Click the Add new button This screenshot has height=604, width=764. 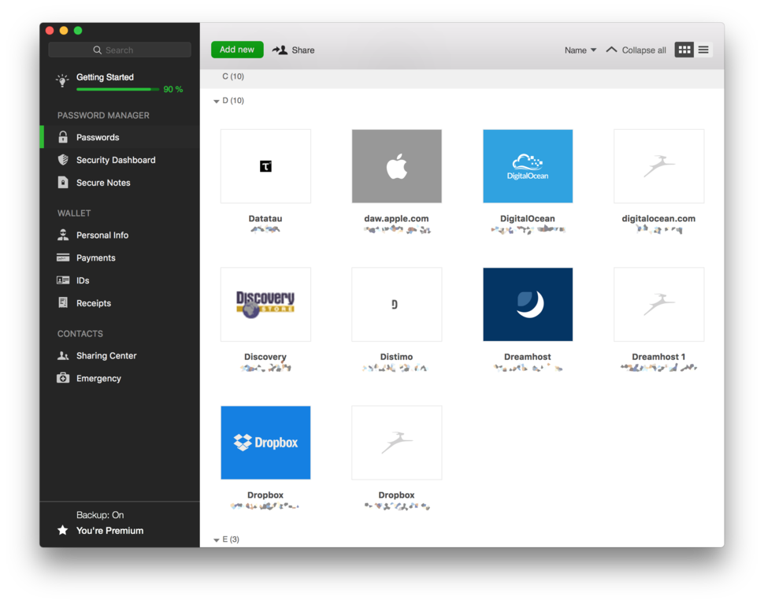point(236,49)
